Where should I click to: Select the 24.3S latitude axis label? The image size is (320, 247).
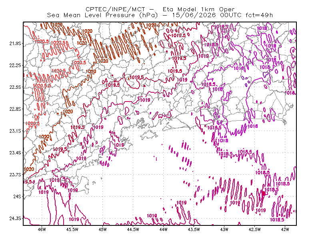point(15,219)
